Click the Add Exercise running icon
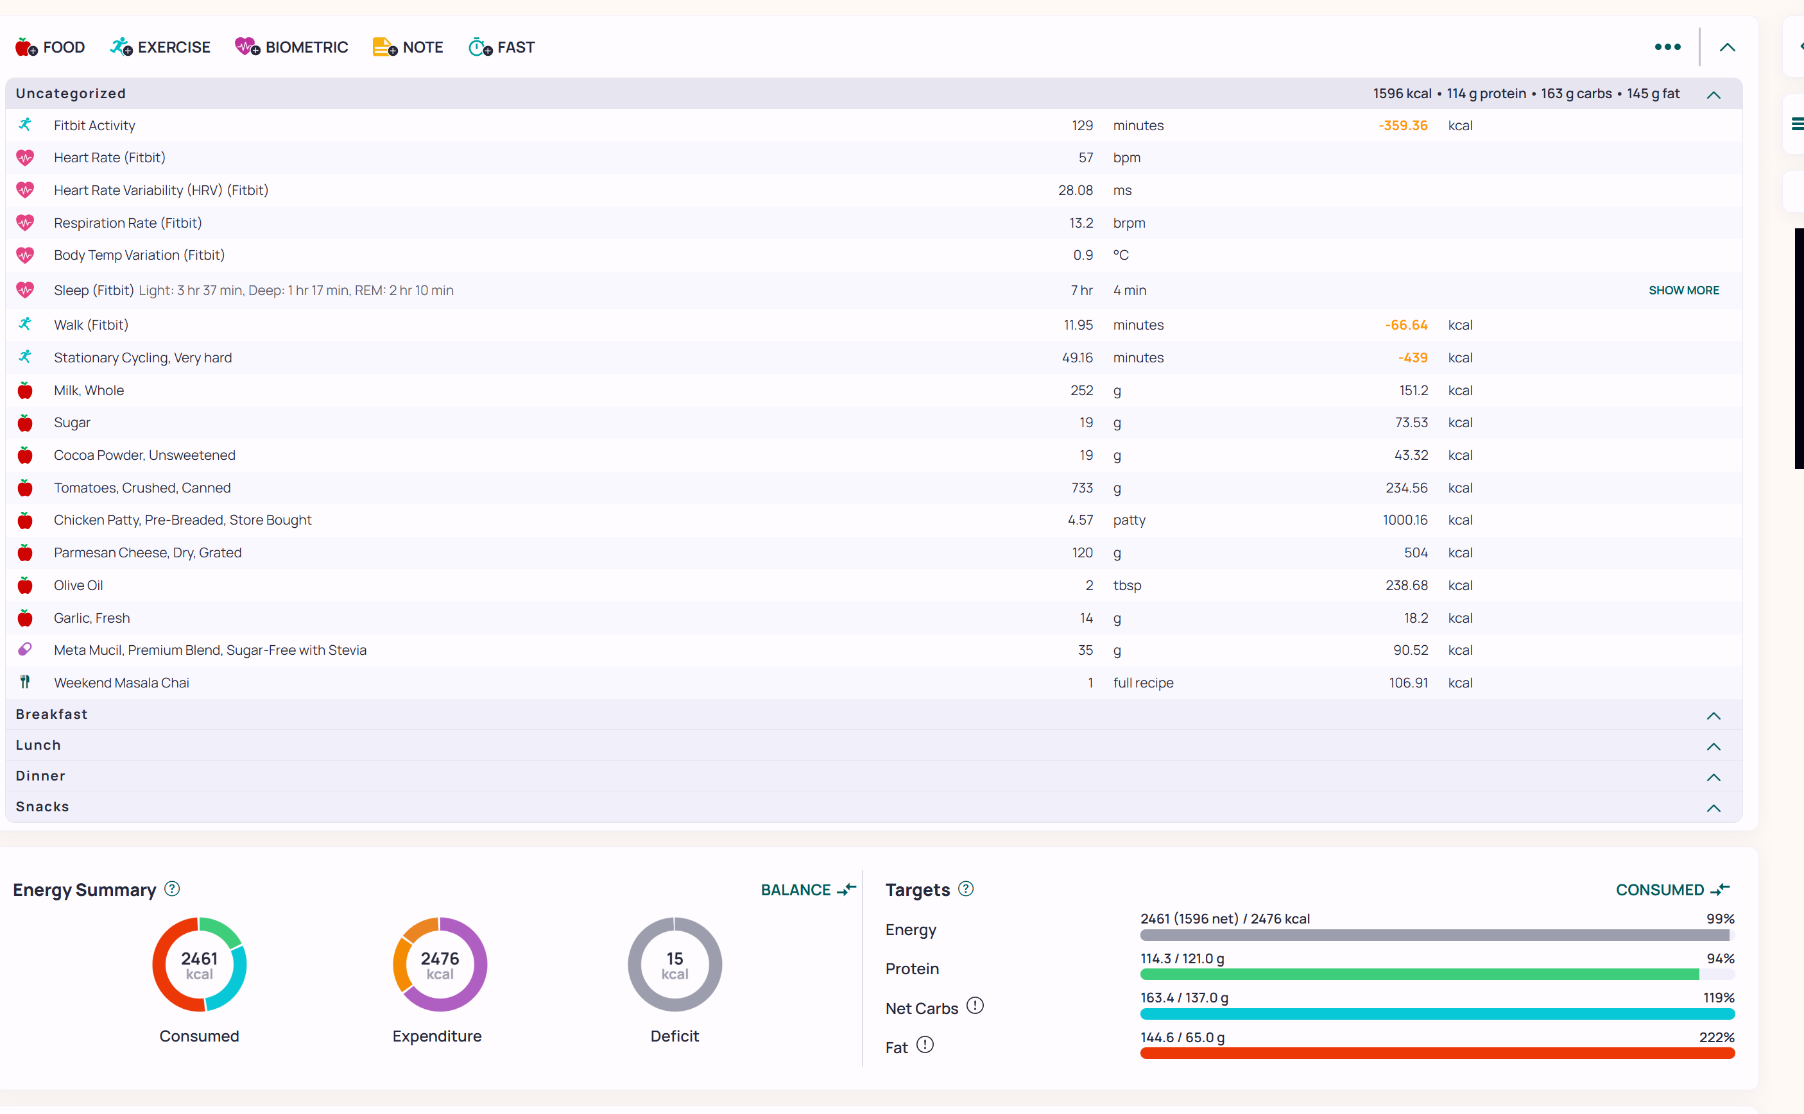 point(121,47)
